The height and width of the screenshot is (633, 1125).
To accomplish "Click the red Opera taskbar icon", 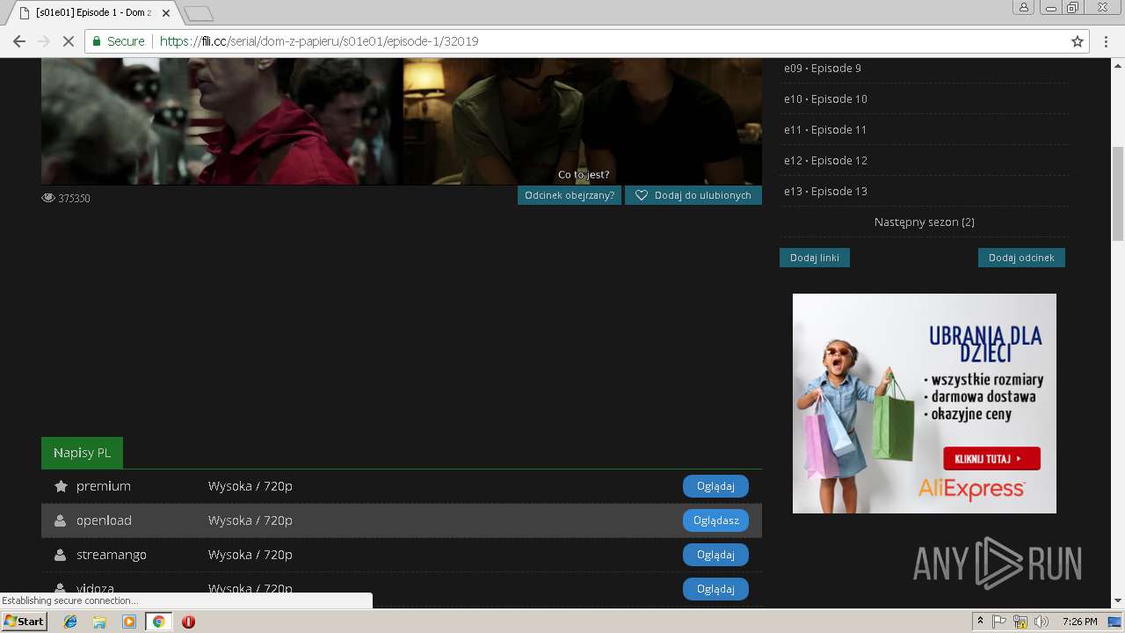I will (x=188, y=622).
